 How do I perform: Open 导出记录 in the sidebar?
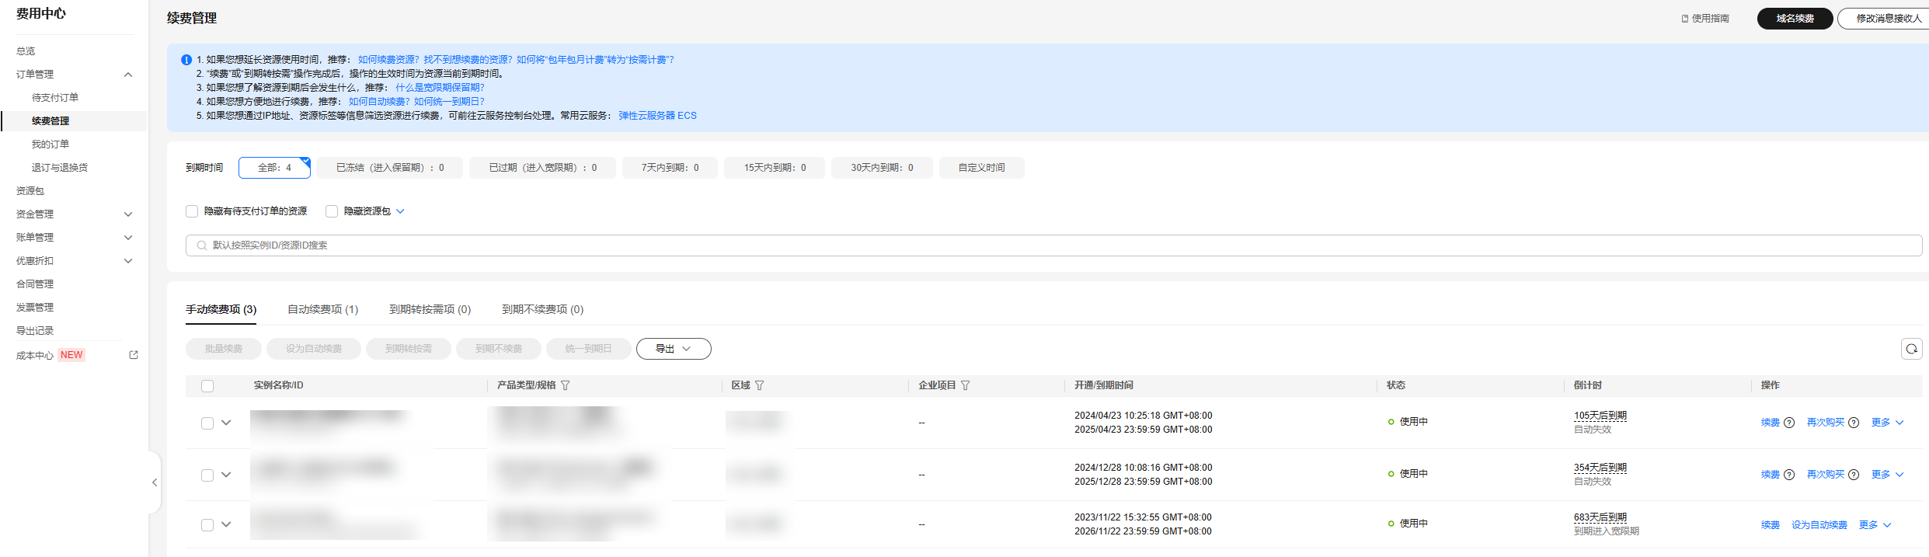35,331
